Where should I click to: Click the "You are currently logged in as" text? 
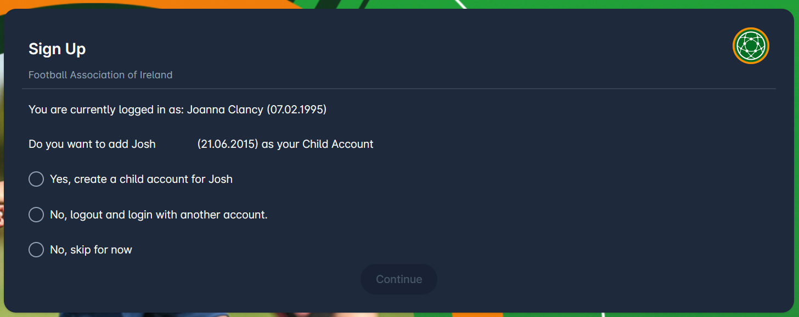click(105, 109)
